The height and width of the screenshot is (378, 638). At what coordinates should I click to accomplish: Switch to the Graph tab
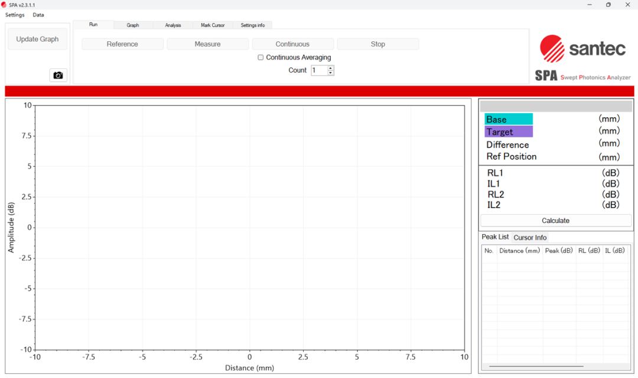coord(133,25)
